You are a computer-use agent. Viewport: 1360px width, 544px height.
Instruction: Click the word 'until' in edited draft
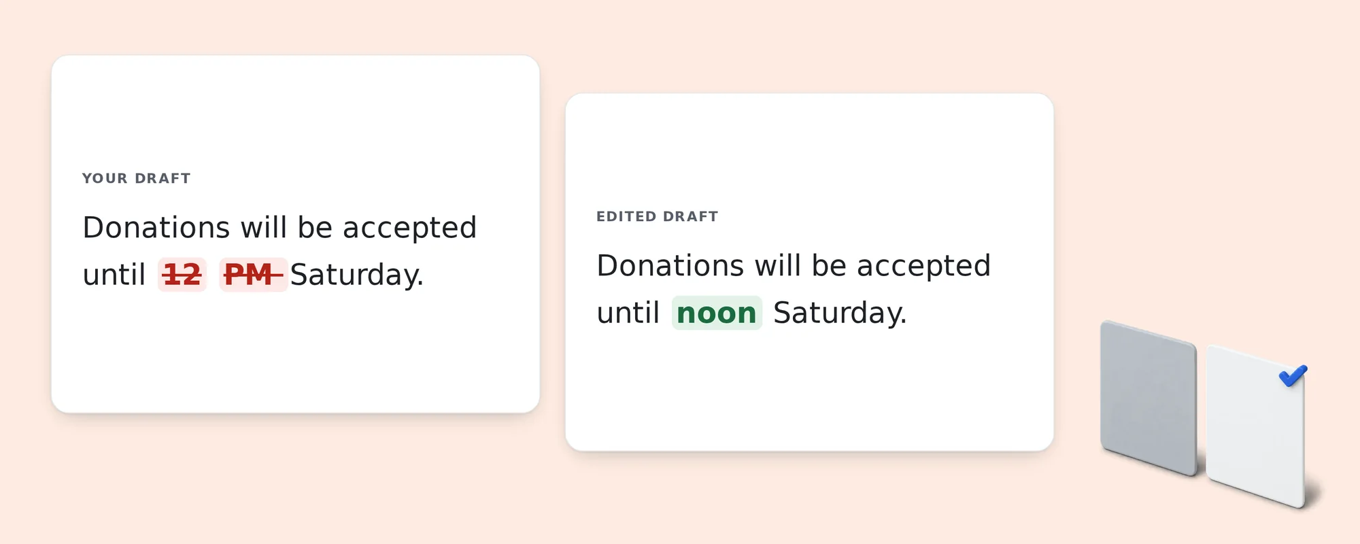pos(628,313)
